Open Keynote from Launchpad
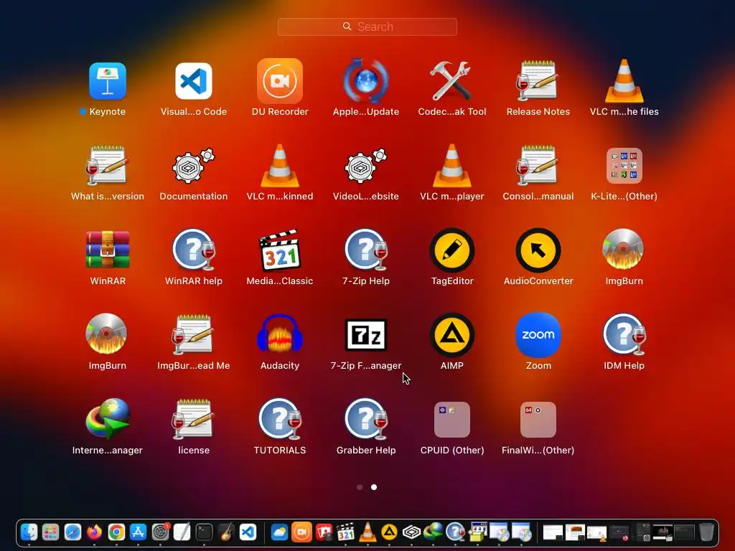Image resolution: width=735 pixels, height=551 pixels. (108, 81)
